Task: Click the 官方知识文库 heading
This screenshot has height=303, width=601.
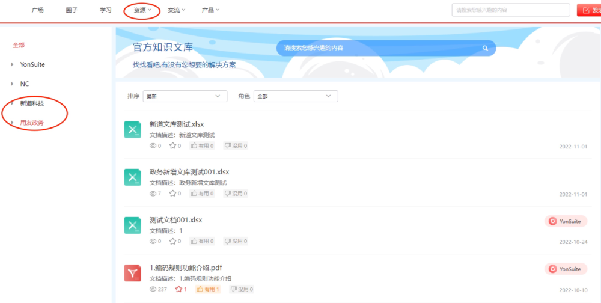Action: click(163, 47)
